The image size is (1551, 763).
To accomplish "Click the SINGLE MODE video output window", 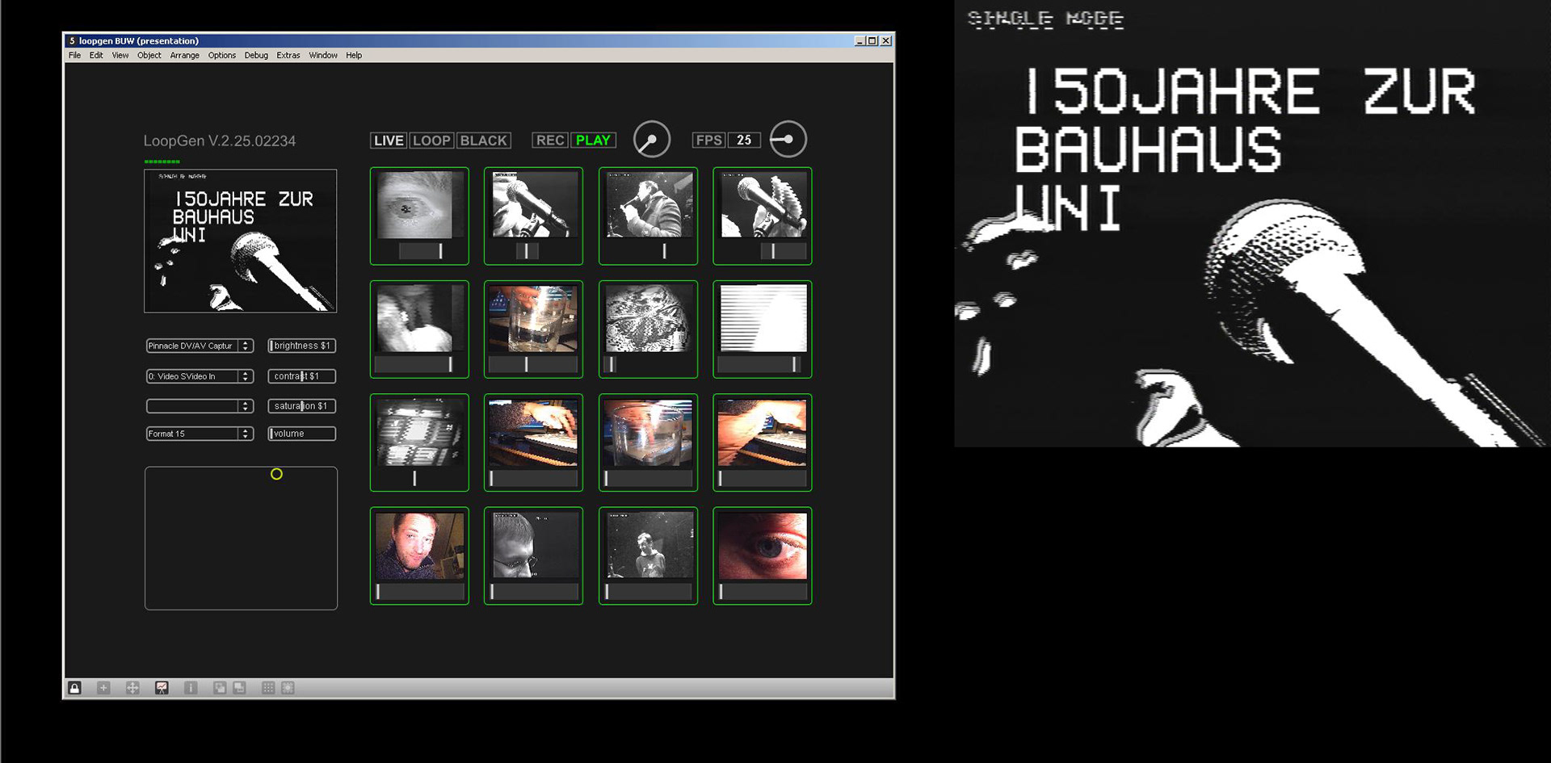I will pos(1252,224).
